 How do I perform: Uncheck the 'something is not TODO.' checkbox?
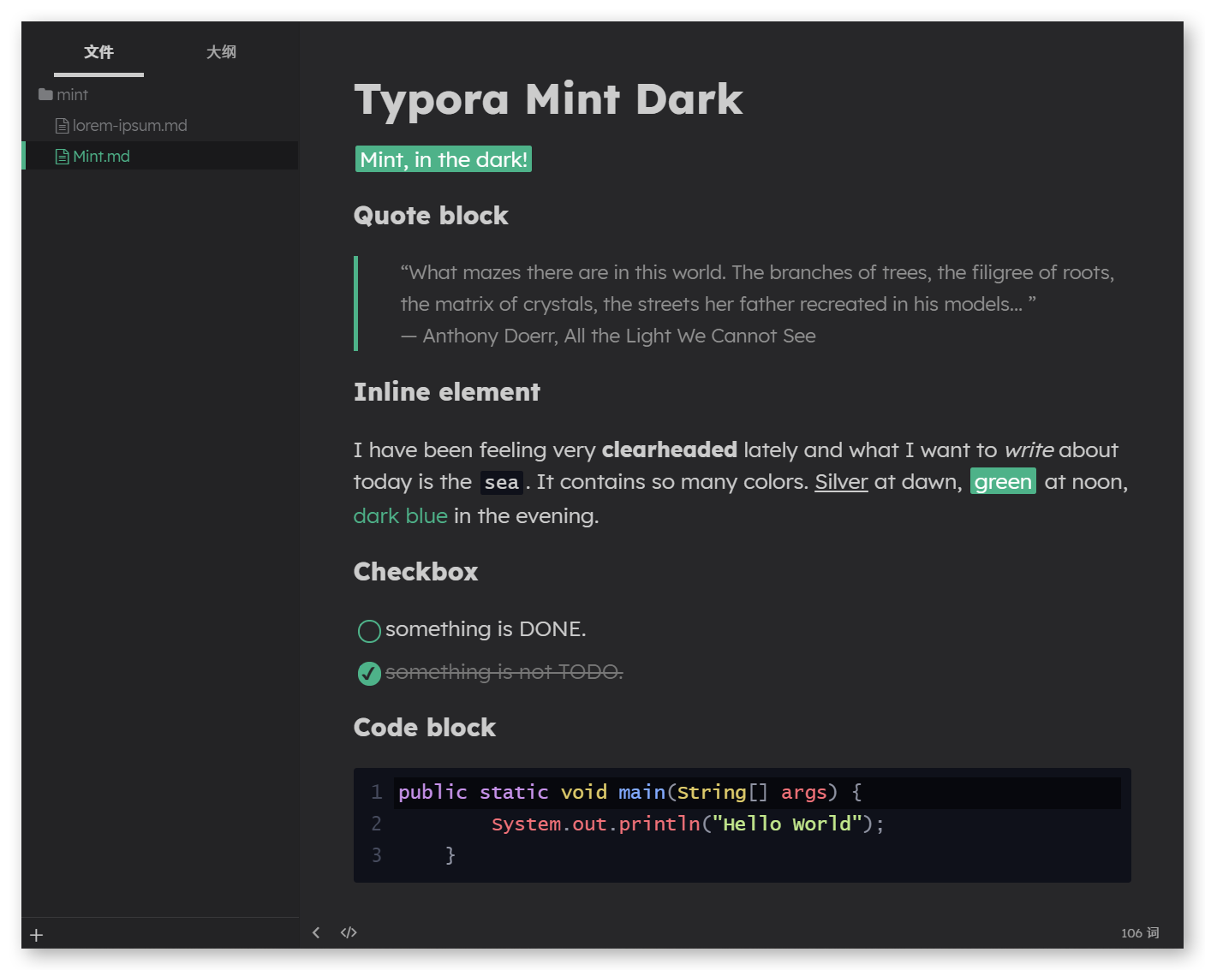[x=369, y=674]
